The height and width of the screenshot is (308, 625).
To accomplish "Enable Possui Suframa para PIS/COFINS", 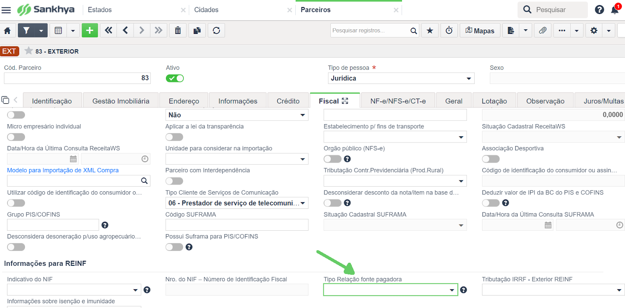I will tap(174, 247).
